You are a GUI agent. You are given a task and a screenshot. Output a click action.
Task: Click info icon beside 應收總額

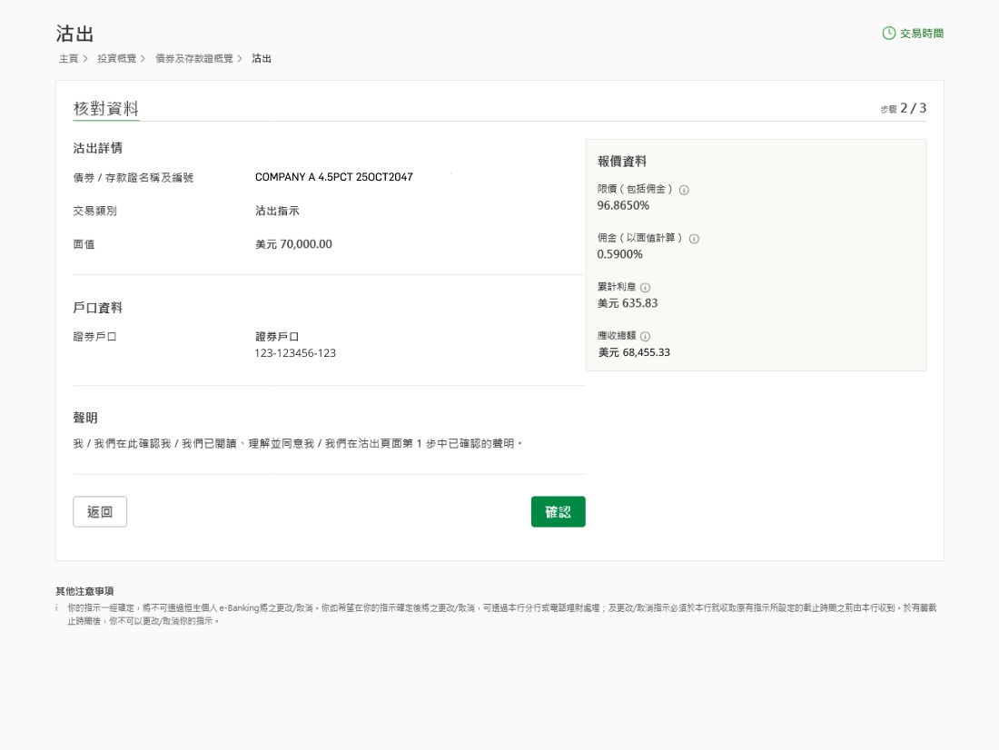pyautogui.click(x=645, y=336)
